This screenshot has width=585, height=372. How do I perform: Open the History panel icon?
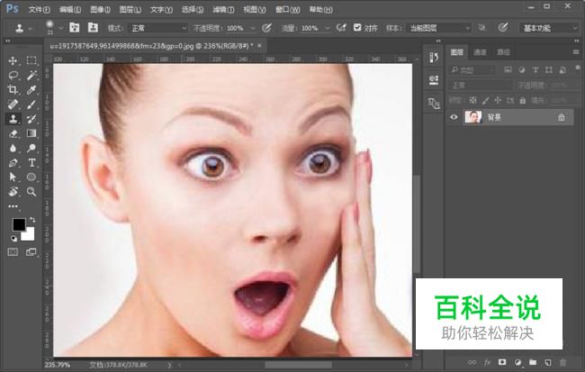click(x=434, y=58)
